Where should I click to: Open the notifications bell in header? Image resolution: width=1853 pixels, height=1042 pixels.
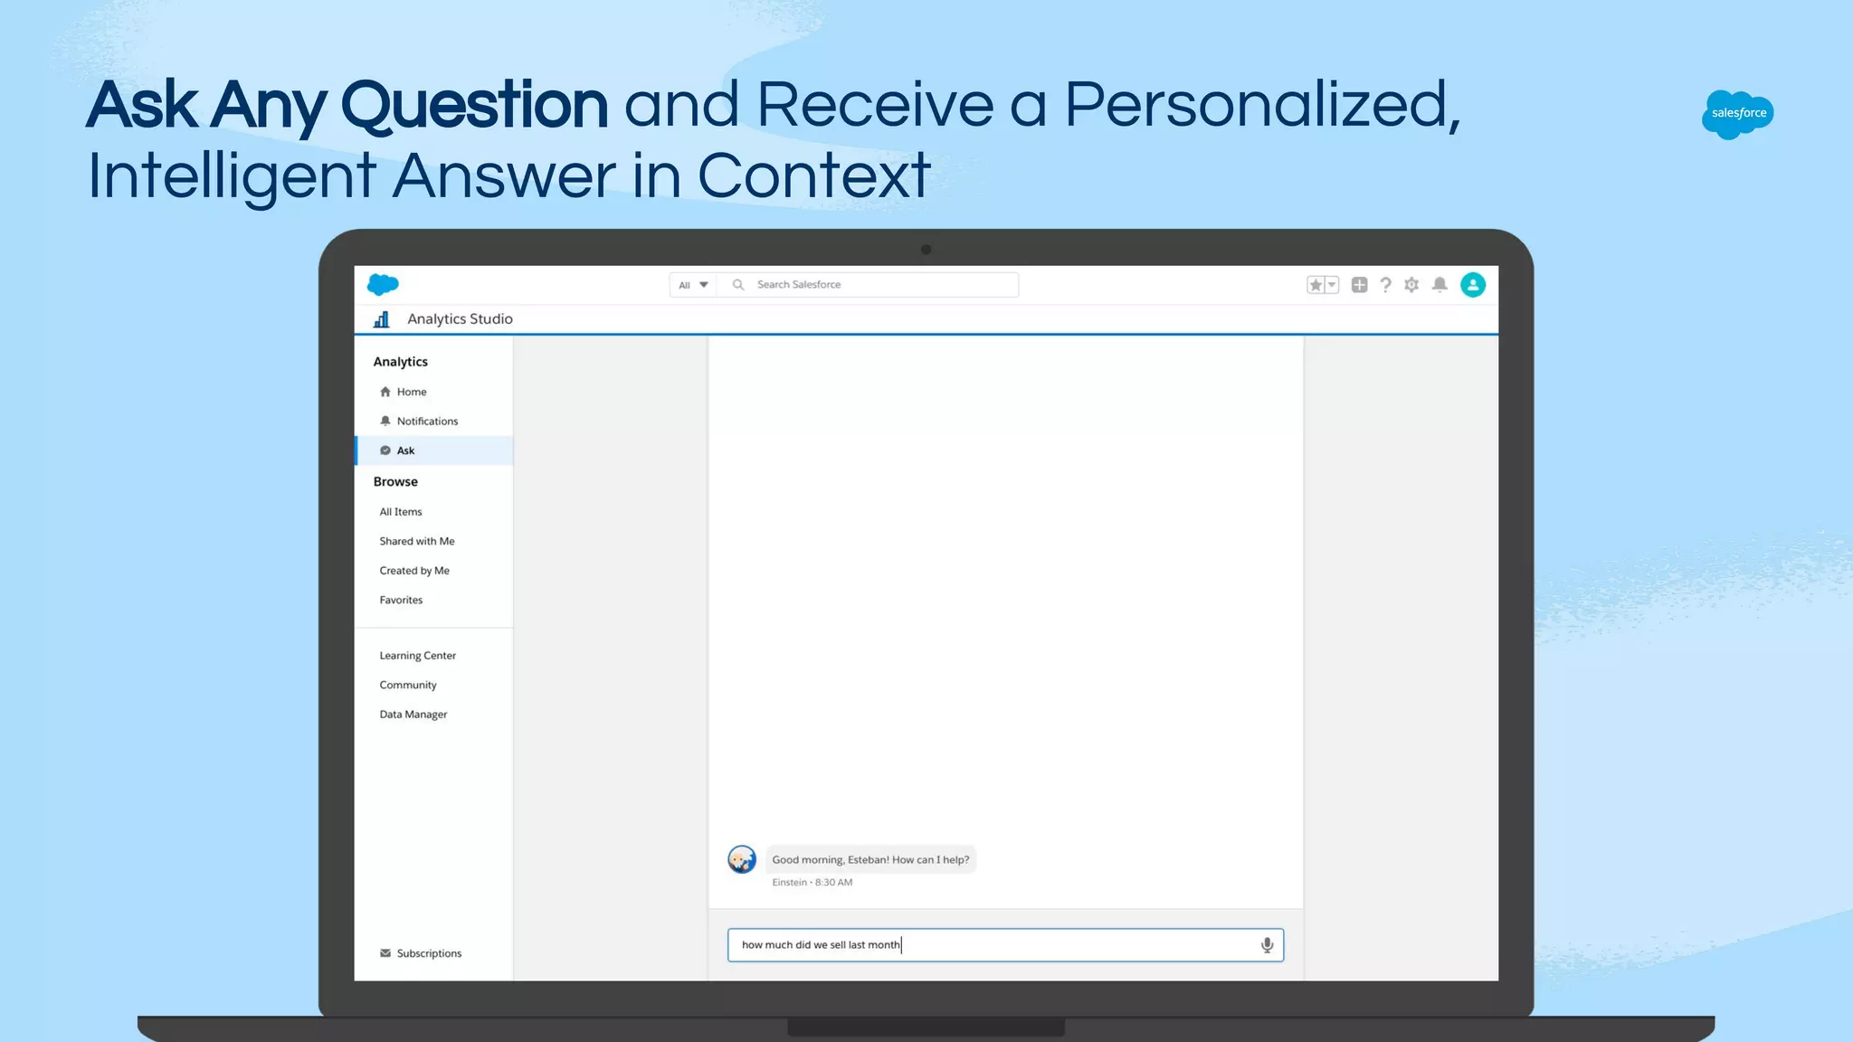(1440, 285)
